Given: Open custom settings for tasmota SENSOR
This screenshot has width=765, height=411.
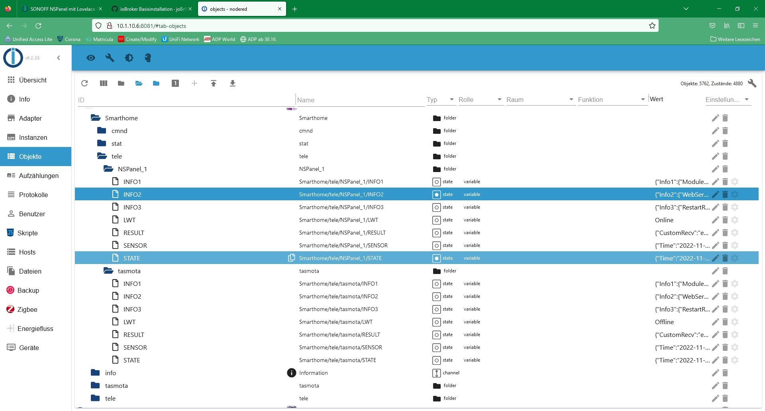Looking at the screenshot, I should click(735, 347).
